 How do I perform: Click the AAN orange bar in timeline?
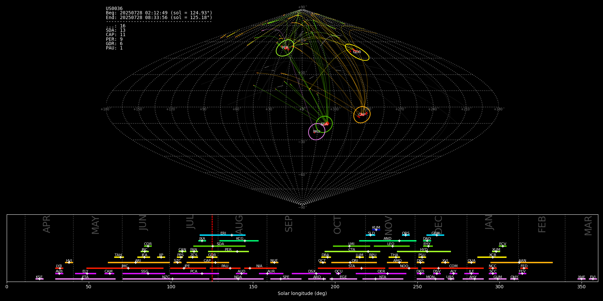(522, 263)
